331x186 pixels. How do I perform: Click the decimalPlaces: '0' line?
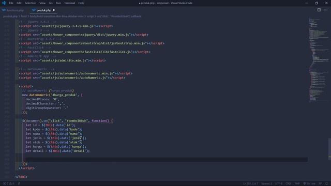[42, 99]
